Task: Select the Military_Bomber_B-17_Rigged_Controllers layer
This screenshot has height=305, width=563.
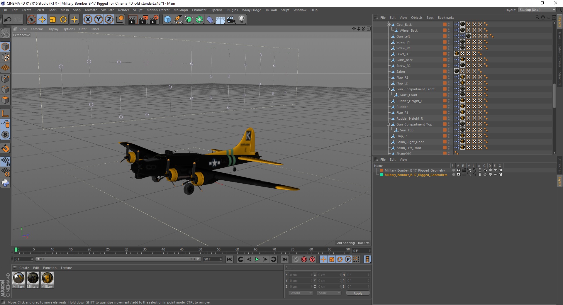Action: [x=416, y=175]
